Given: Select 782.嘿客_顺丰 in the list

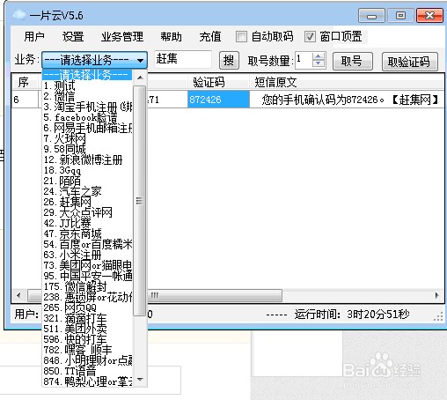Looking at the screenshot, I should 87,350.
